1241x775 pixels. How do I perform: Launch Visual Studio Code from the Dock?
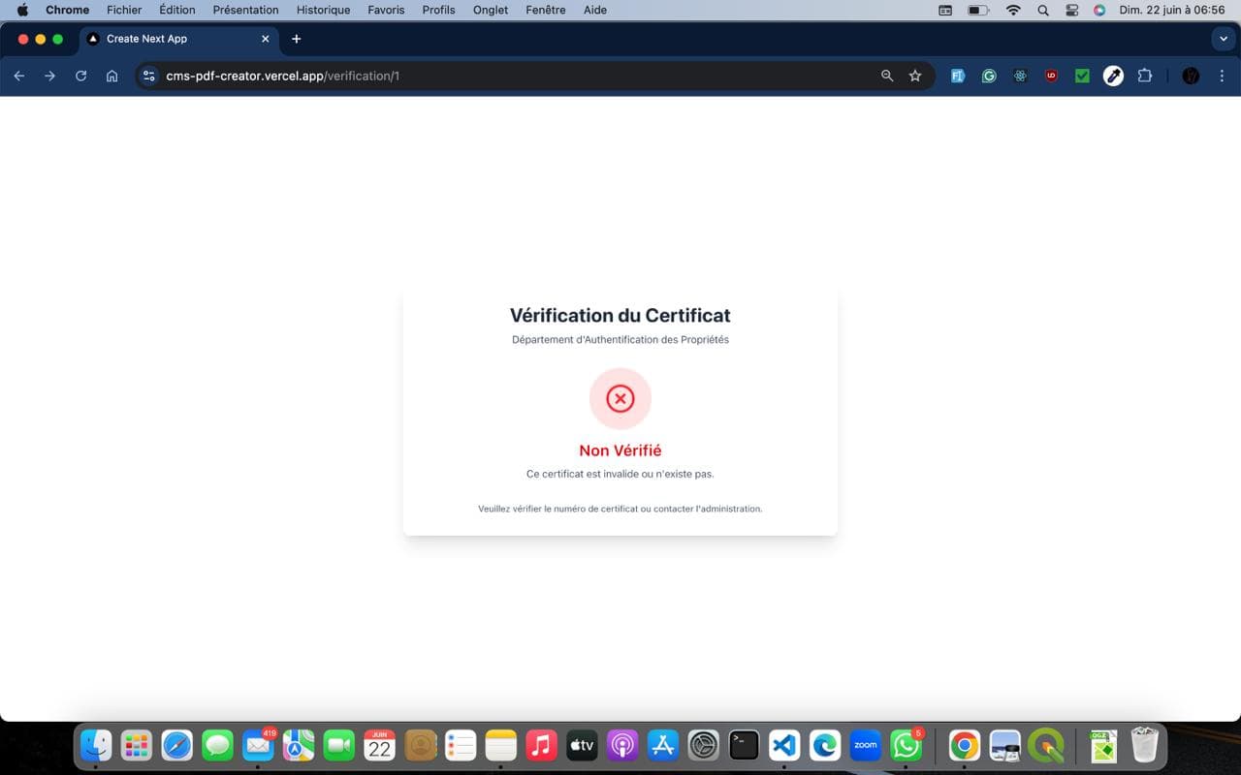point(783,745)
